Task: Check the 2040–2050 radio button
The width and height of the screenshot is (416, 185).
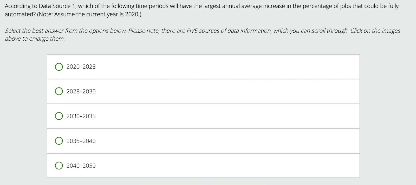Action: point(59,166)
